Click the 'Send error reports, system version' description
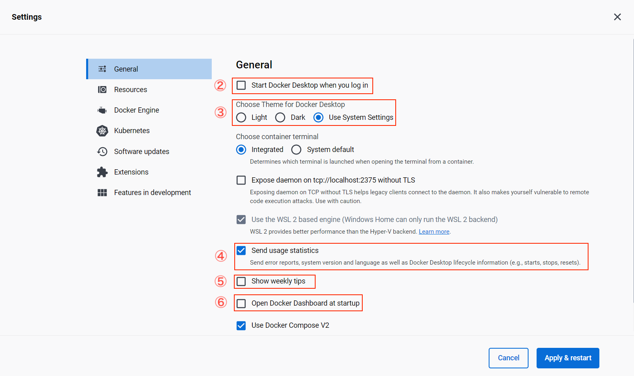The width and height of the screenshot is (634, 376). tap(415, 263)
